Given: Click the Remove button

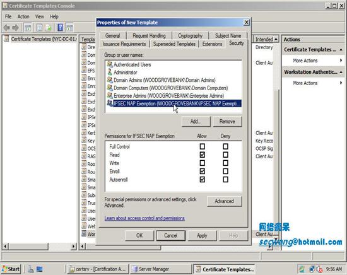Looking at the screenshot, I should click(x=227, y=122).
